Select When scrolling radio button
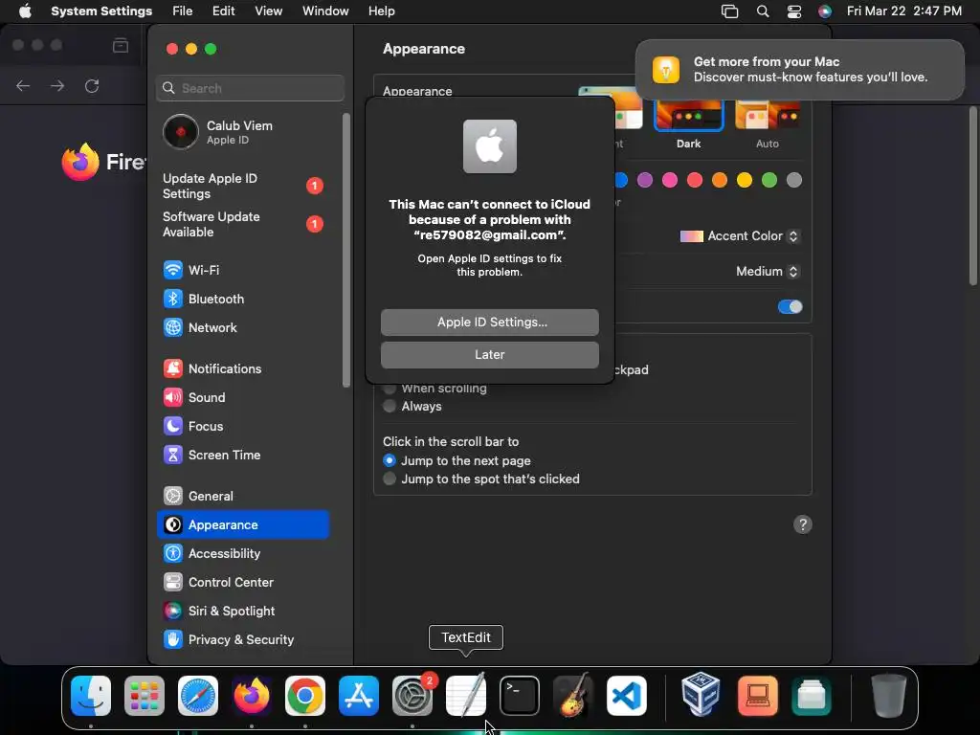The height and width of the screenshot is (735, 980). pyautogui.click(x=390, y=389)
